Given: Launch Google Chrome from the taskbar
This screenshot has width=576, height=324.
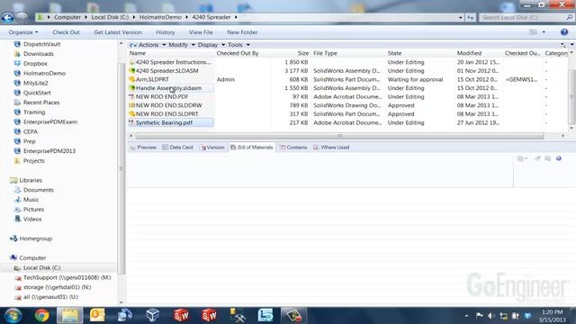Looking at the screenshot, I should point(42,316).
